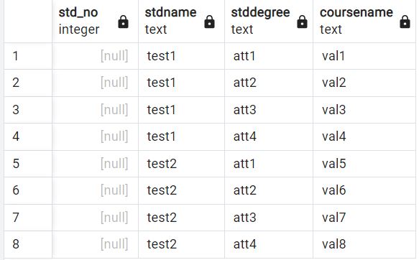Viewport: 419px width, 260px height.
Task: Click the att1 cell in row 5
Action: click(269, 164)
